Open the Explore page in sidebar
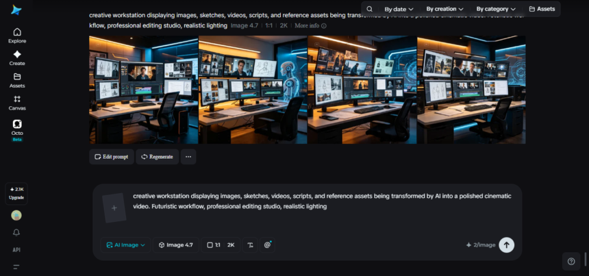Viewport: 589px width, 276px height. pos(17,36)
